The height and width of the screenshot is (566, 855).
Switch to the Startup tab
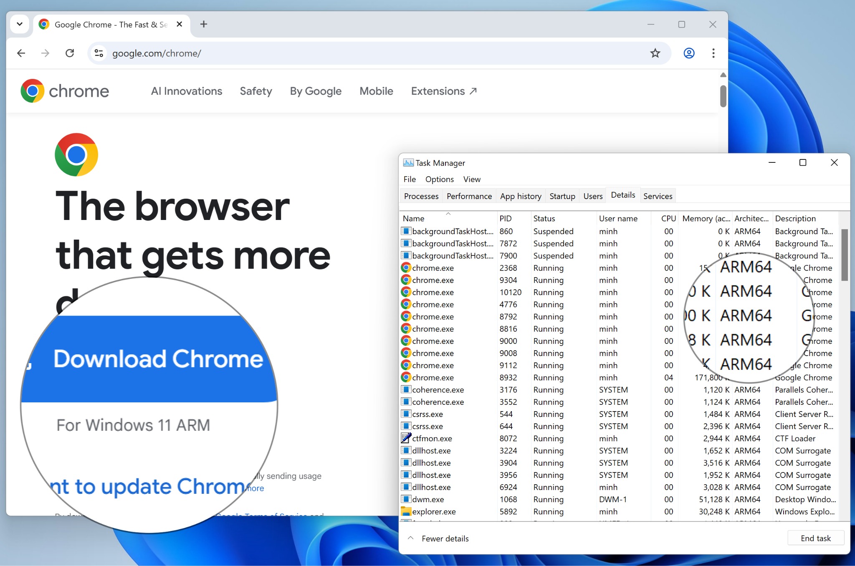point(562,196)
